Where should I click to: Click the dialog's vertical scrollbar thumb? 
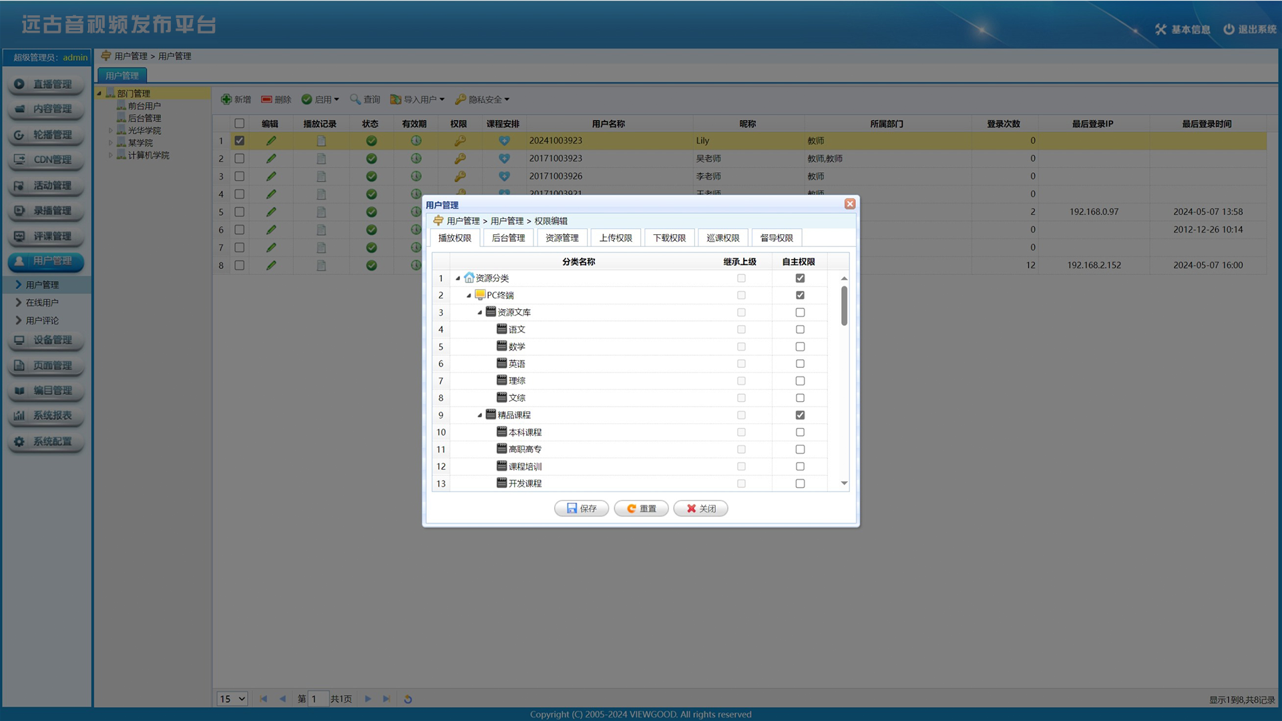click(x=844, y=306)
